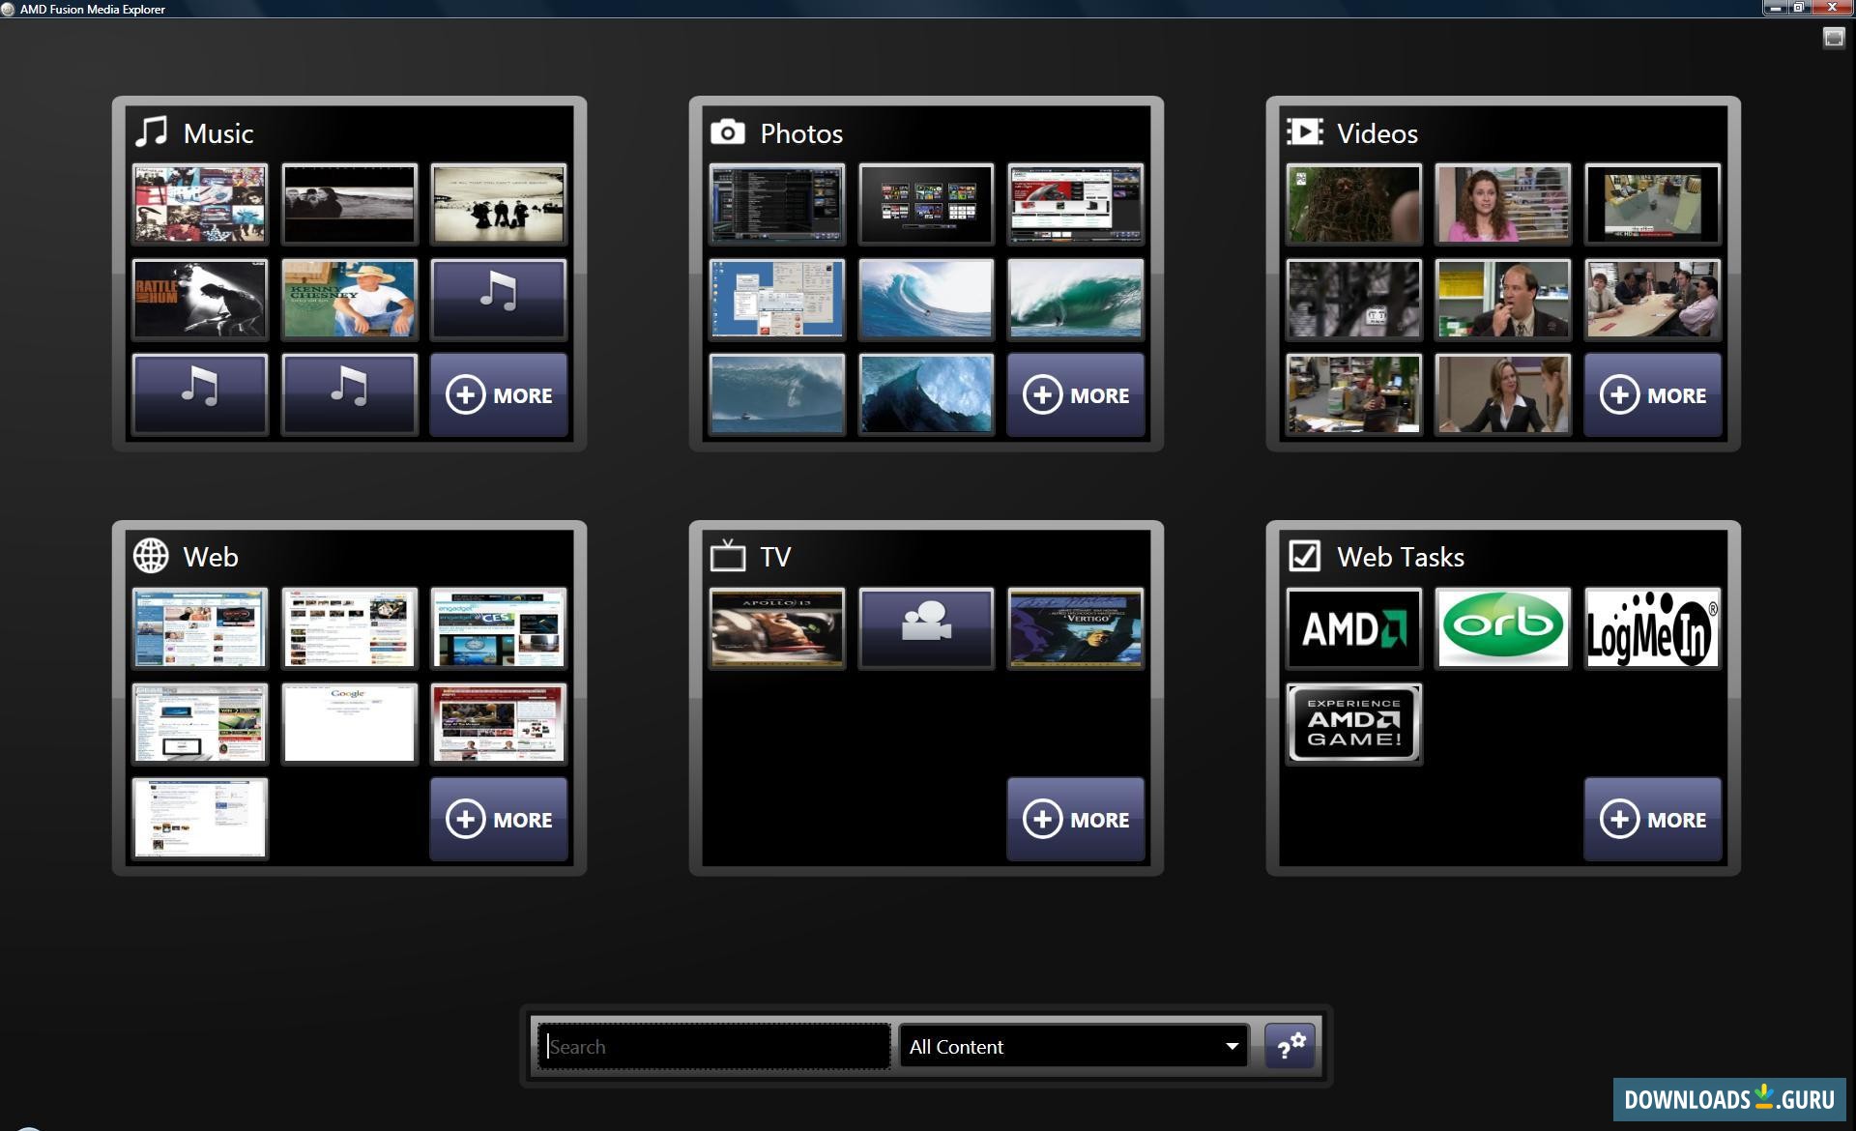
Task: Toggle full screen icon at top right
Action: 1833,38
